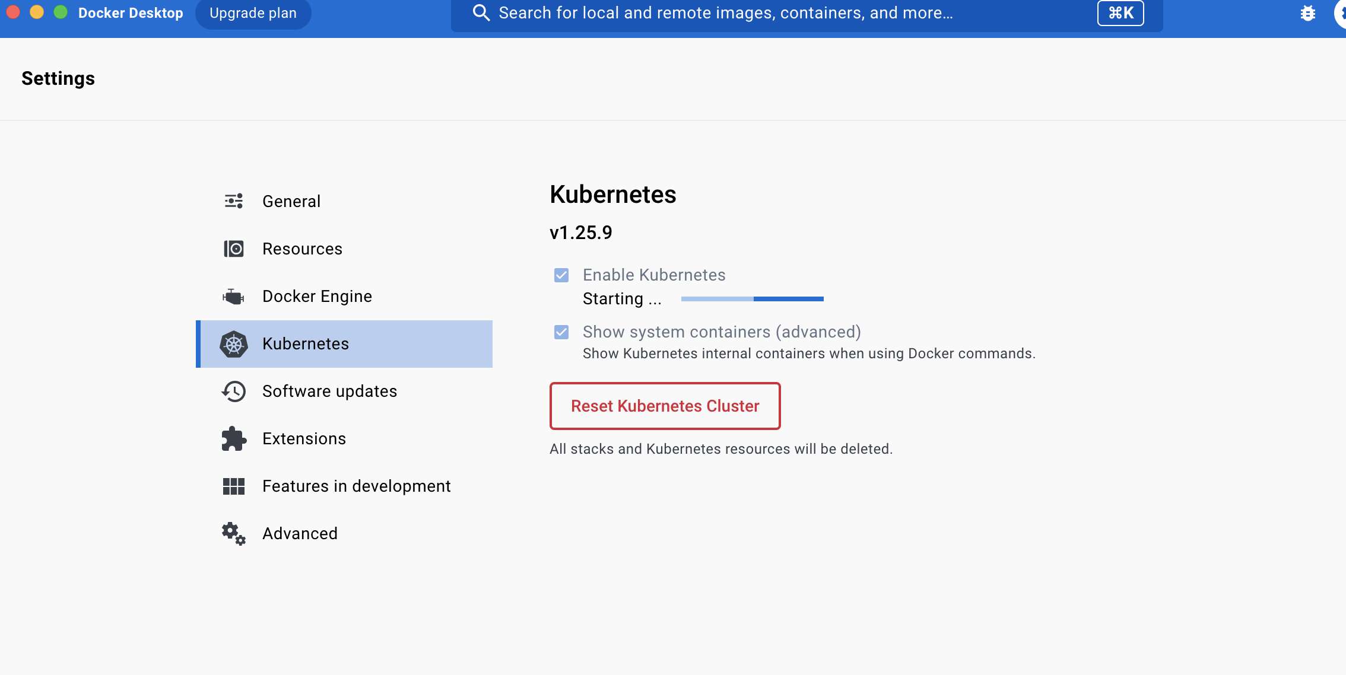1346x675 pixels.
Task: Click the v1.25.9 version text
Action: click(x=581, y=233)
